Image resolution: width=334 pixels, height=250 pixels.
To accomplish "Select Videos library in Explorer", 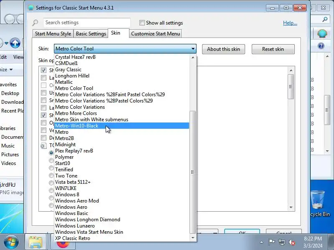I will tap(8, 163).
